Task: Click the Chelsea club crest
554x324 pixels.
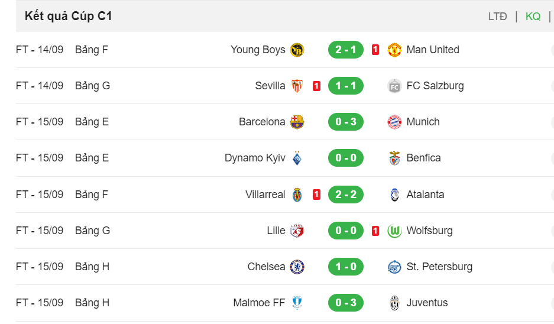Action: (x=297, y=267)
